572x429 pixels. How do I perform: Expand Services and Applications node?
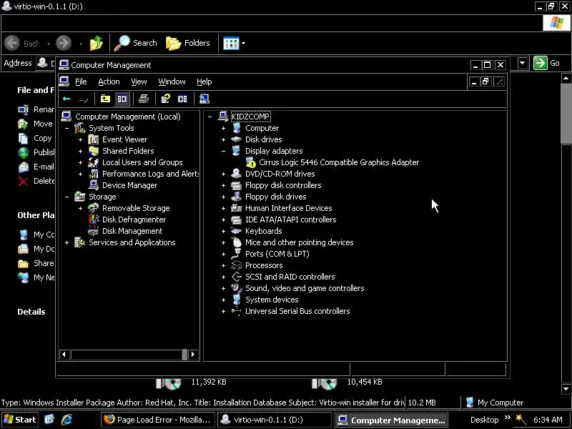[x=66, y=242]
